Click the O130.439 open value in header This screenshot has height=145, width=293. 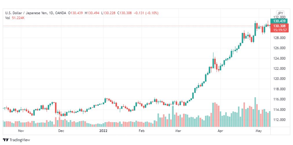coord(75,13)
